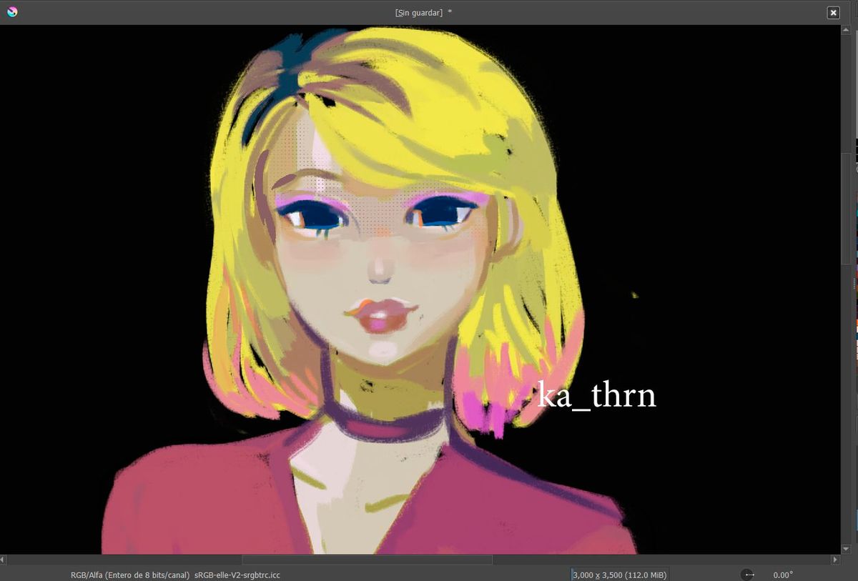Click the RGB/Alfa color model status text

click(x=129, y=575)
